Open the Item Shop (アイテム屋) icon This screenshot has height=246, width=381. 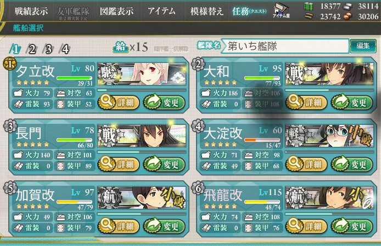(281, 11)
